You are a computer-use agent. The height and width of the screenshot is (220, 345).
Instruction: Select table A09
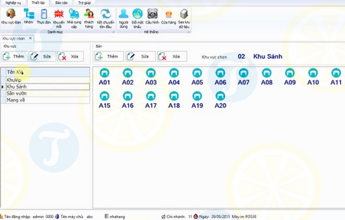coord(290,77)
